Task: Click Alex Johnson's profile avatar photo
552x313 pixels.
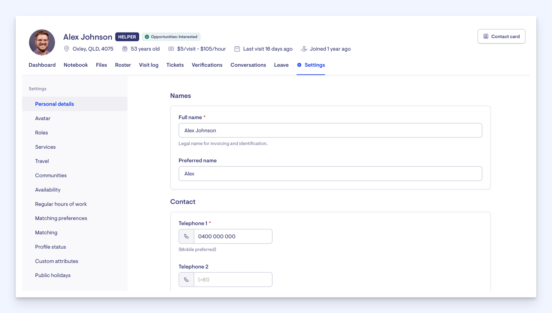Action: tap(42, 42)
